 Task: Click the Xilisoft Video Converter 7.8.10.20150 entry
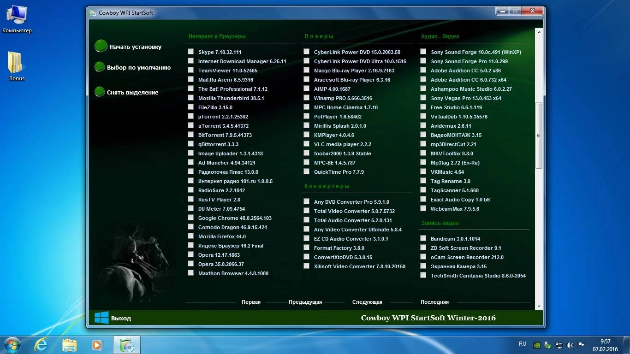[x=360, y=266]
